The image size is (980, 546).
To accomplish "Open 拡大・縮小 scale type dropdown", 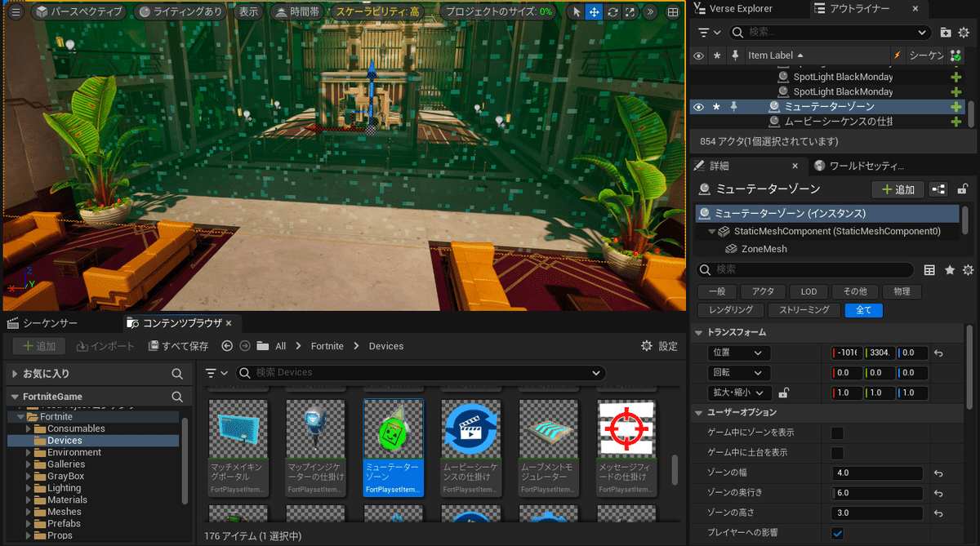I will click(739, 393).
